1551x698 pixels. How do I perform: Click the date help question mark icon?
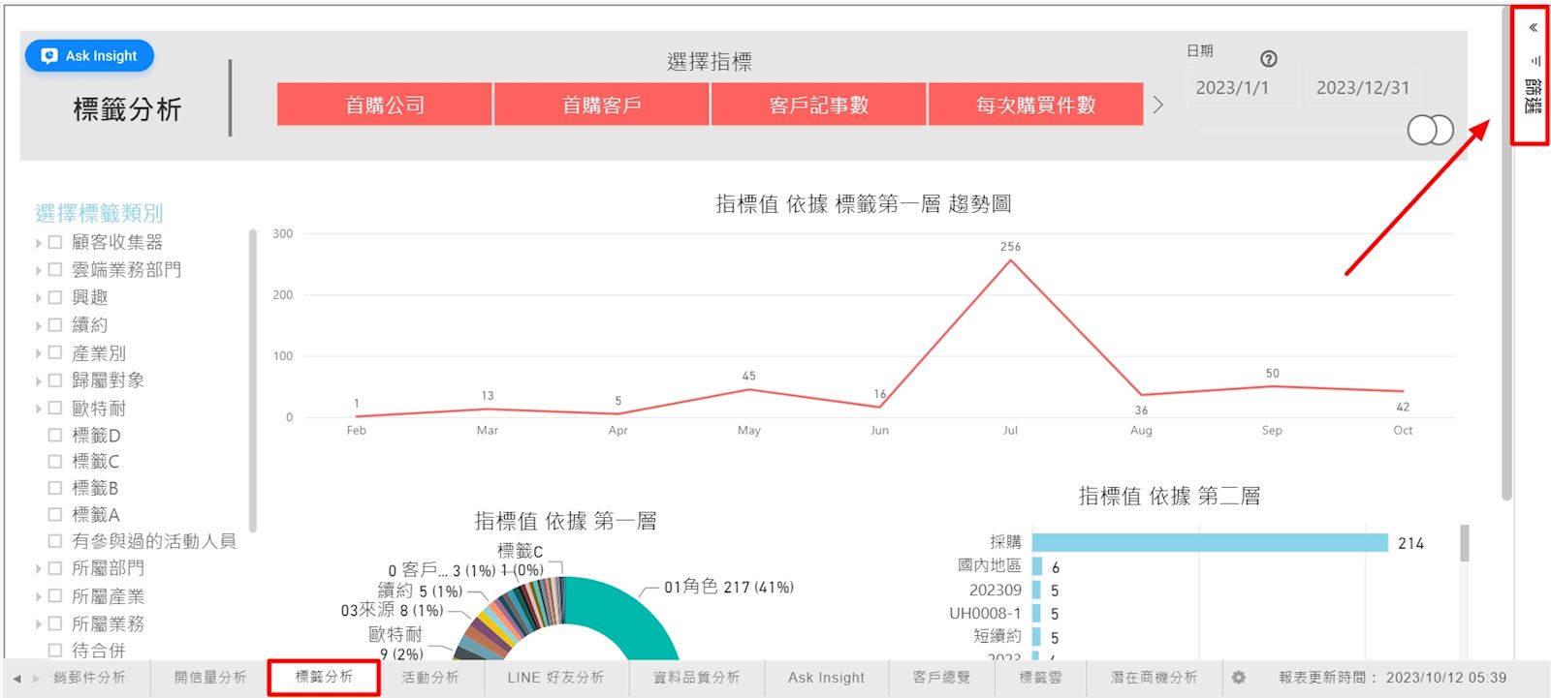[1268, 59]
